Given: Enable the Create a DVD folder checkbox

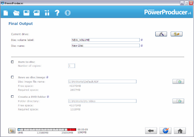Looking at the screenshot, I should click(12, 96).
